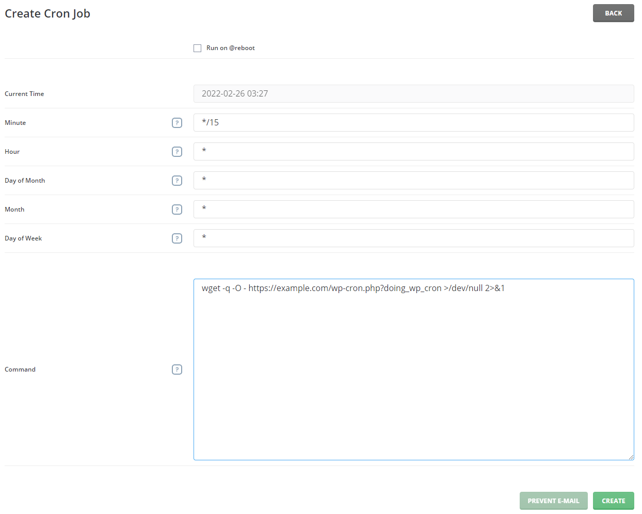Image resolution: width=642 pixels, height=514 pixels.
Task: Click the PREVENT E-MAIL button
Action: (x=553, y=501)
